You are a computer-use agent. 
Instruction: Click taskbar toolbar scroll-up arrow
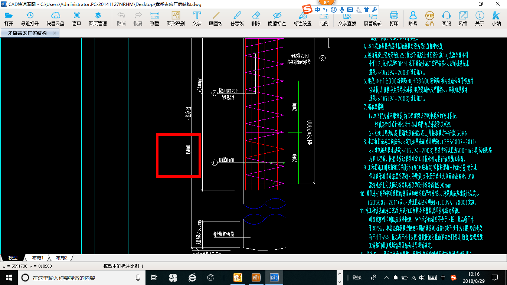pos(340,274)
